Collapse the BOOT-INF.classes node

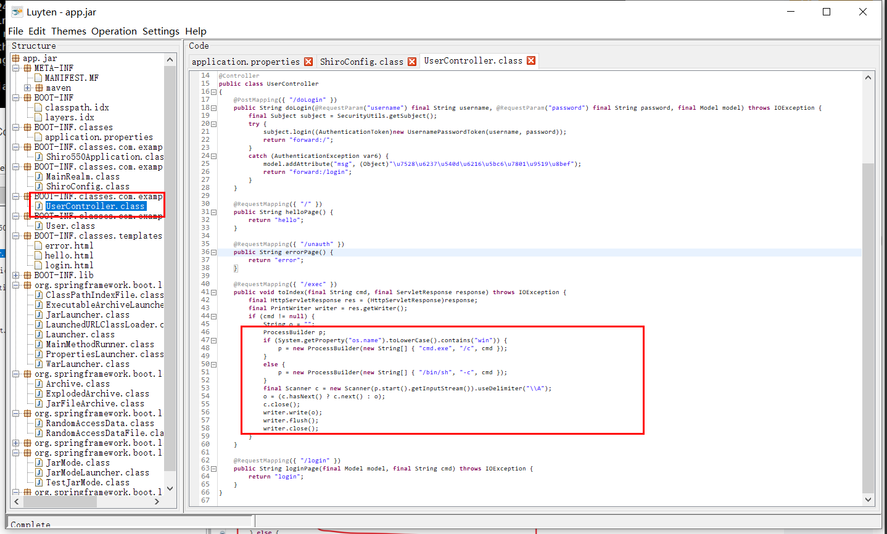click(x=16, y=127)
